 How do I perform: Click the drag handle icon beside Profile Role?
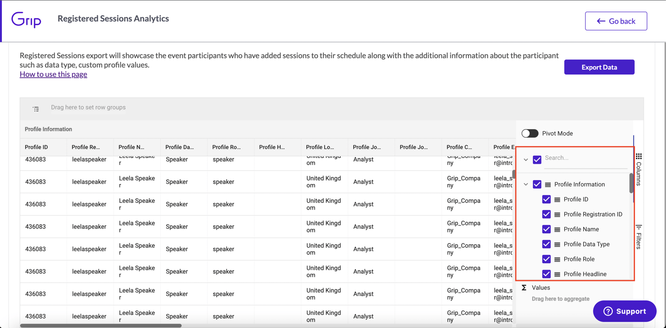558,259
